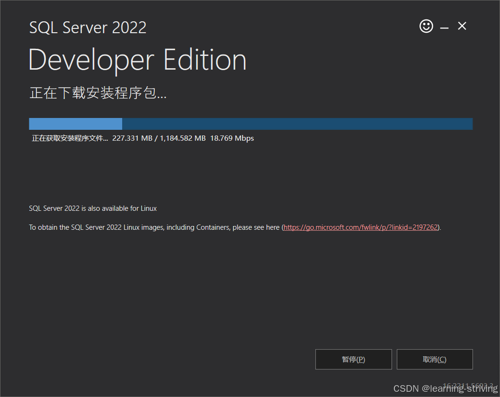Screen dimensions: 500x397
Task: Open the go.microsoft.com Linux images link
Action: (360, 227)
